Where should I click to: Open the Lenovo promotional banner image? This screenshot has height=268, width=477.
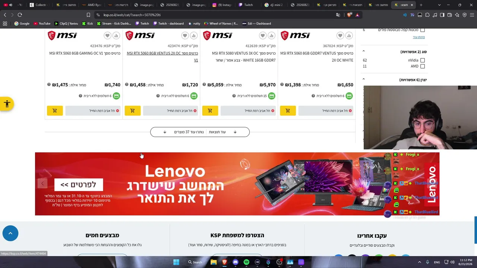pyautogui.click(x=237, y=184)
